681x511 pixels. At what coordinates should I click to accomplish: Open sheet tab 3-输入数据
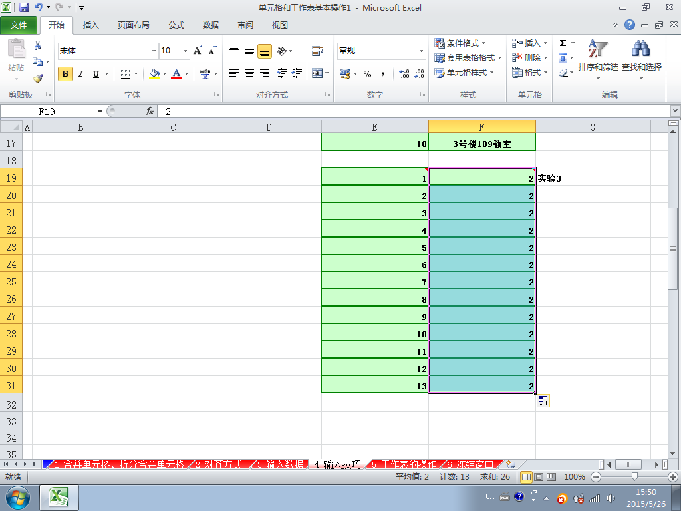(280, 464)
